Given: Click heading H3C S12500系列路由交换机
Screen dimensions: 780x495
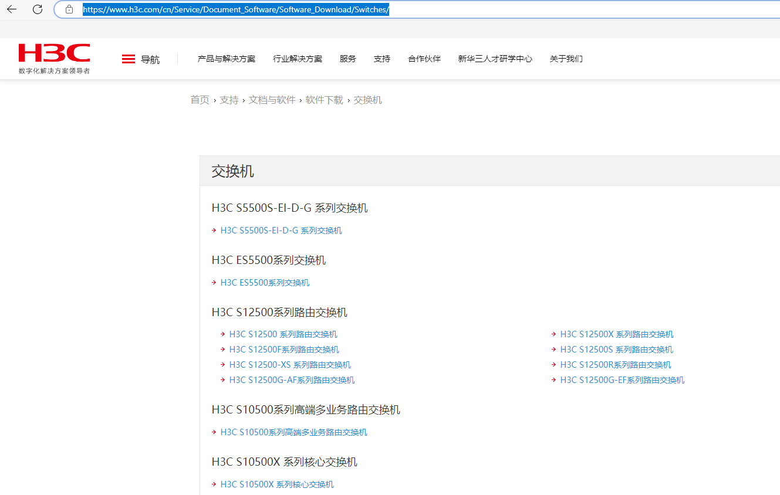Looking at the screenshot, I should pos(279,313).
